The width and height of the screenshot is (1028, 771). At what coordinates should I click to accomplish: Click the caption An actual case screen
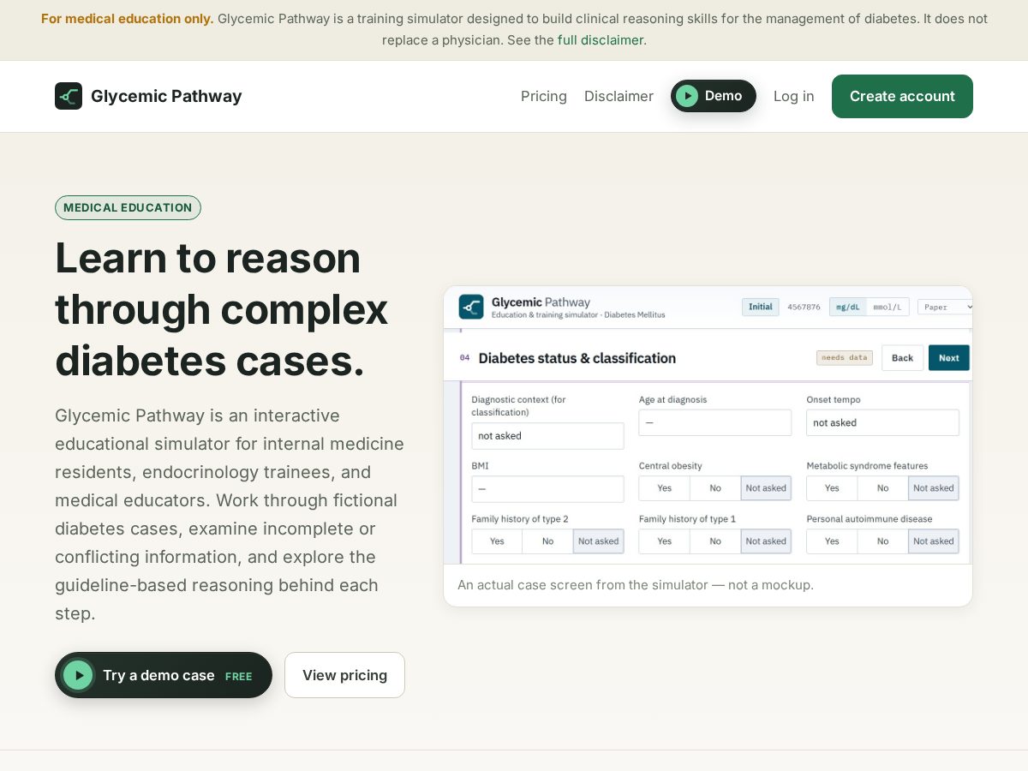636,585
